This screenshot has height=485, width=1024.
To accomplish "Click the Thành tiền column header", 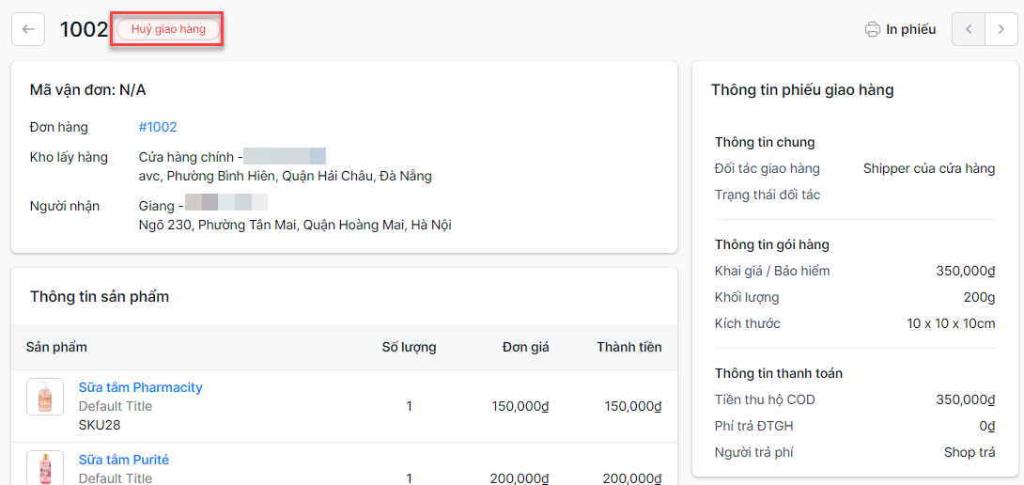I will 628,347.
